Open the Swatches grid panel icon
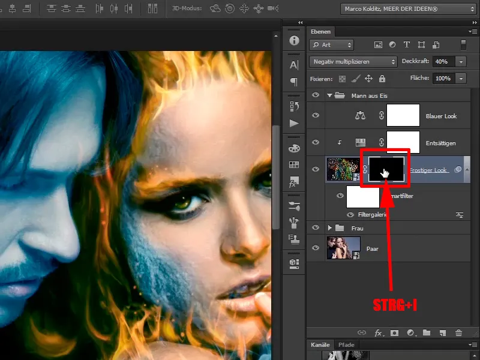The width and height of the screenshot is (480, 360). tap(294, 164)
